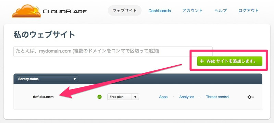Open Threat control for dafuku.com
The width and height of the screenshot is (274, 123).
pyautogui.click(x=217, y=97)
